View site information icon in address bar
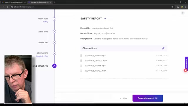 click(12, 7)
